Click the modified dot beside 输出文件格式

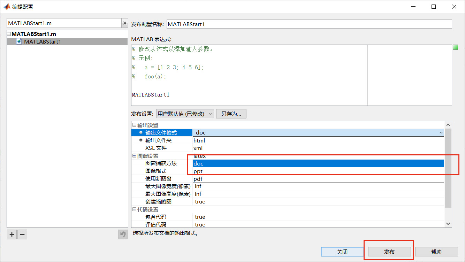[x=141, y=132]
